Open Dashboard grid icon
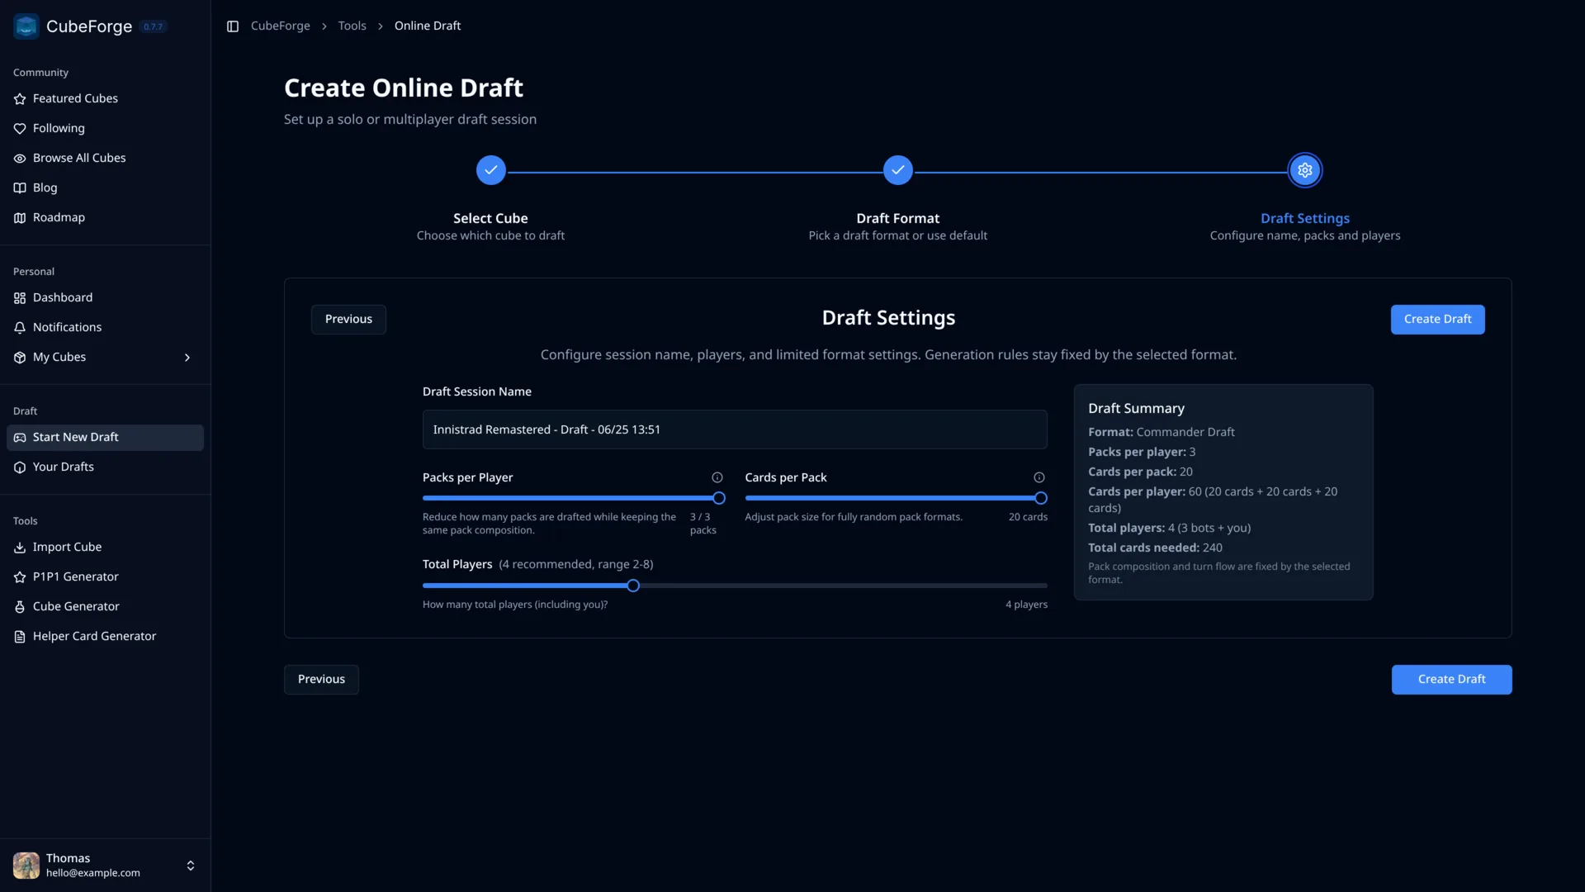 [20, 298]
